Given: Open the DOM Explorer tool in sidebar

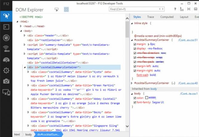Looking at the screenshot, I should coord(6,16).
